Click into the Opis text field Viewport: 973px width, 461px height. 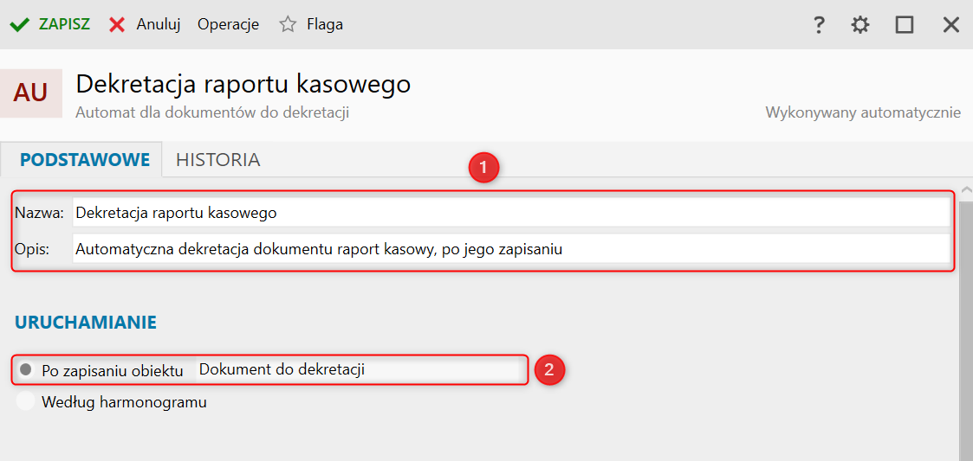(509, 250)
